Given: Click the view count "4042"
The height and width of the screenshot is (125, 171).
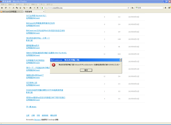Looking at the screenshot, I should coord(119,54).
